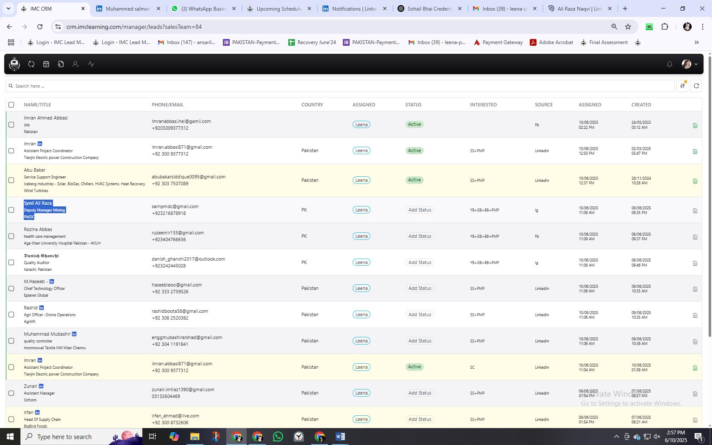Viewport: 712px width, 445px height.
Task: Open Add Status dropdown for M.Haseeb
Action: click(x=420, y=288)
